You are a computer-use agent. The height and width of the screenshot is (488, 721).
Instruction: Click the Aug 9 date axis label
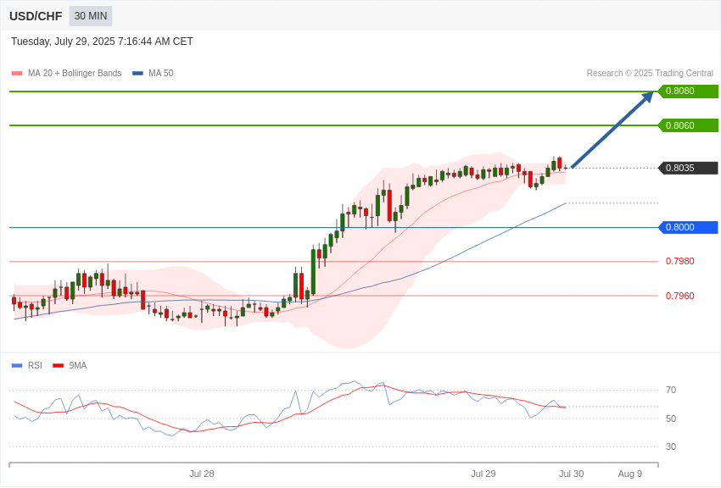[630, 474]
